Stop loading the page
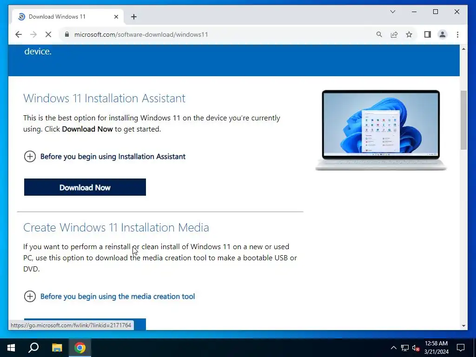This screenshot has width=476, height=357. pos(48,34)
